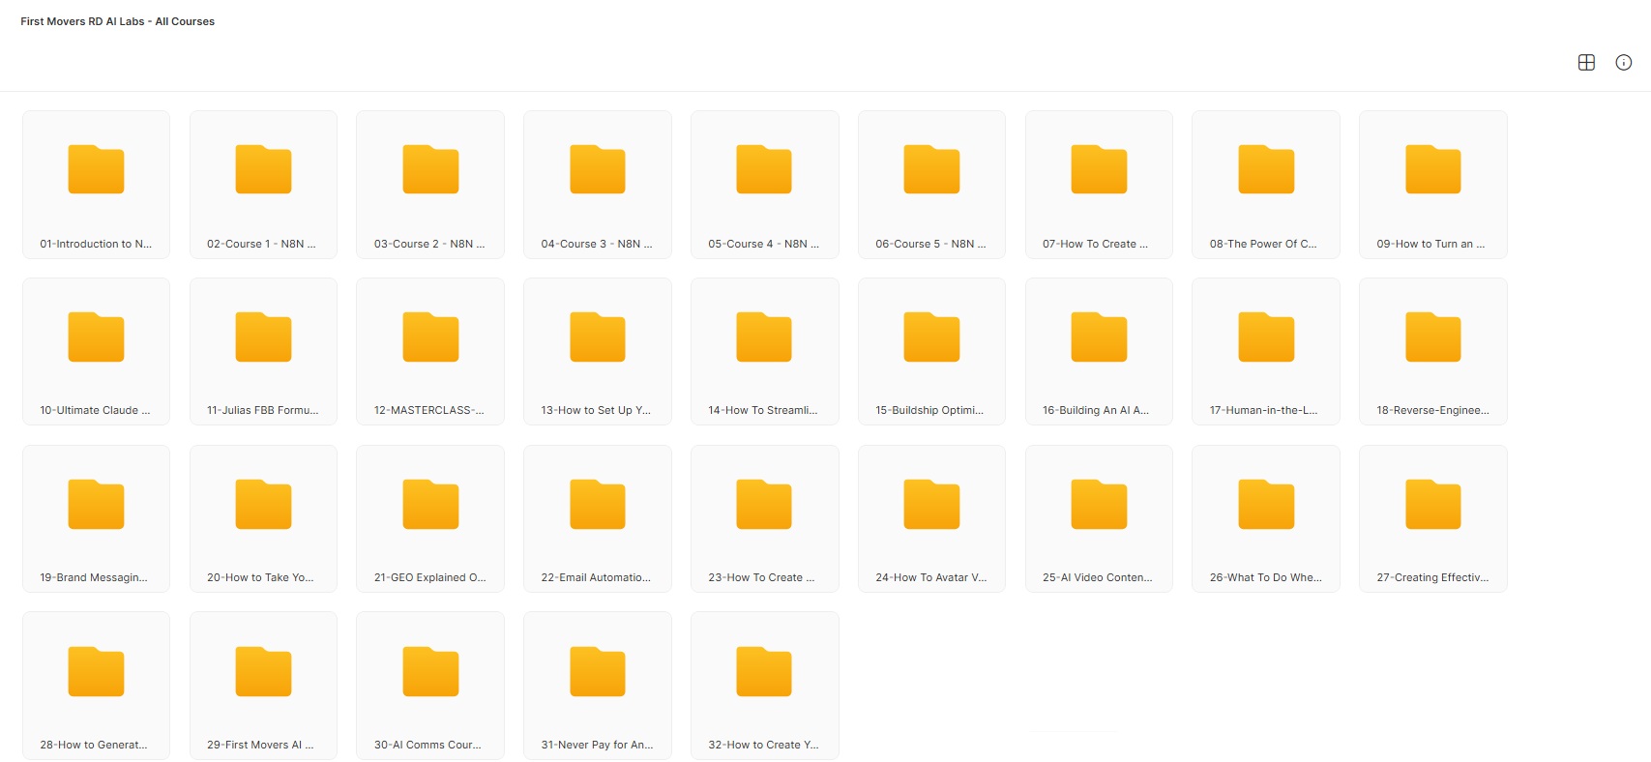Click the 31-Never Pay for An... label
The height and width of the screenshot is (762, 1651).
[x=597, y=745]
